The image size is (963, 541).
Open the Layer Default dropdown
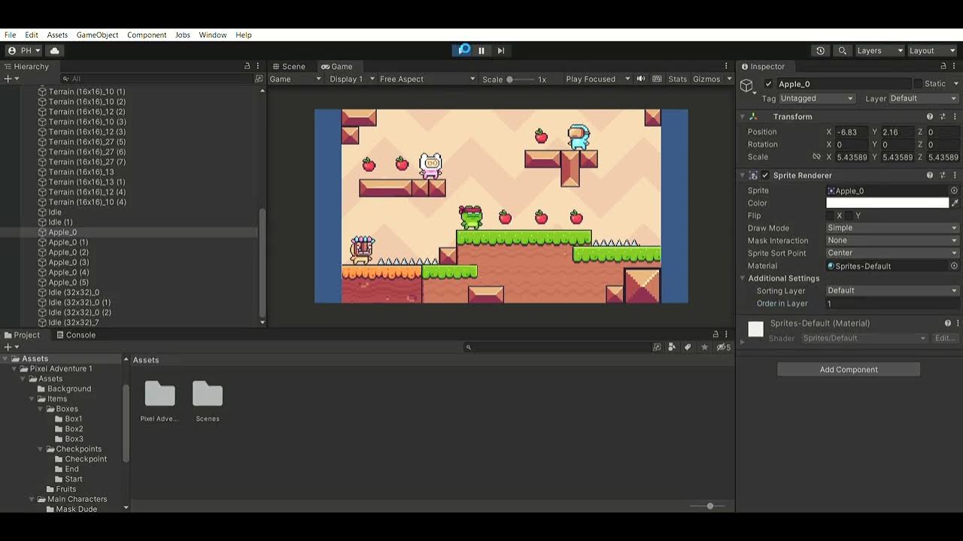[923, 98]
